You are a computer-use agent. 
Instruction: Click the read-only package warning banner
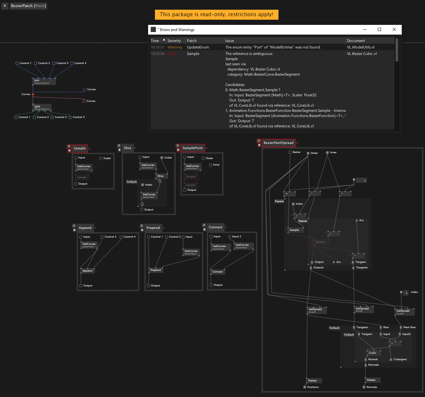click(216, 14)
